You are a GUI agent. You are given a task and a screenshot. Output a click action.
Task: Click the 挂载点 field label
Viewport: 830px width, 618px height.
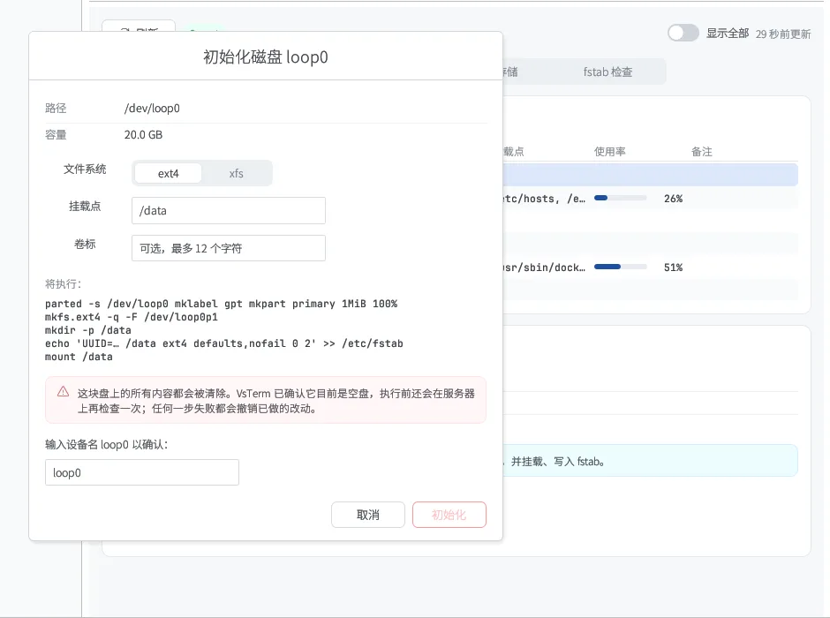coord(85,207)
